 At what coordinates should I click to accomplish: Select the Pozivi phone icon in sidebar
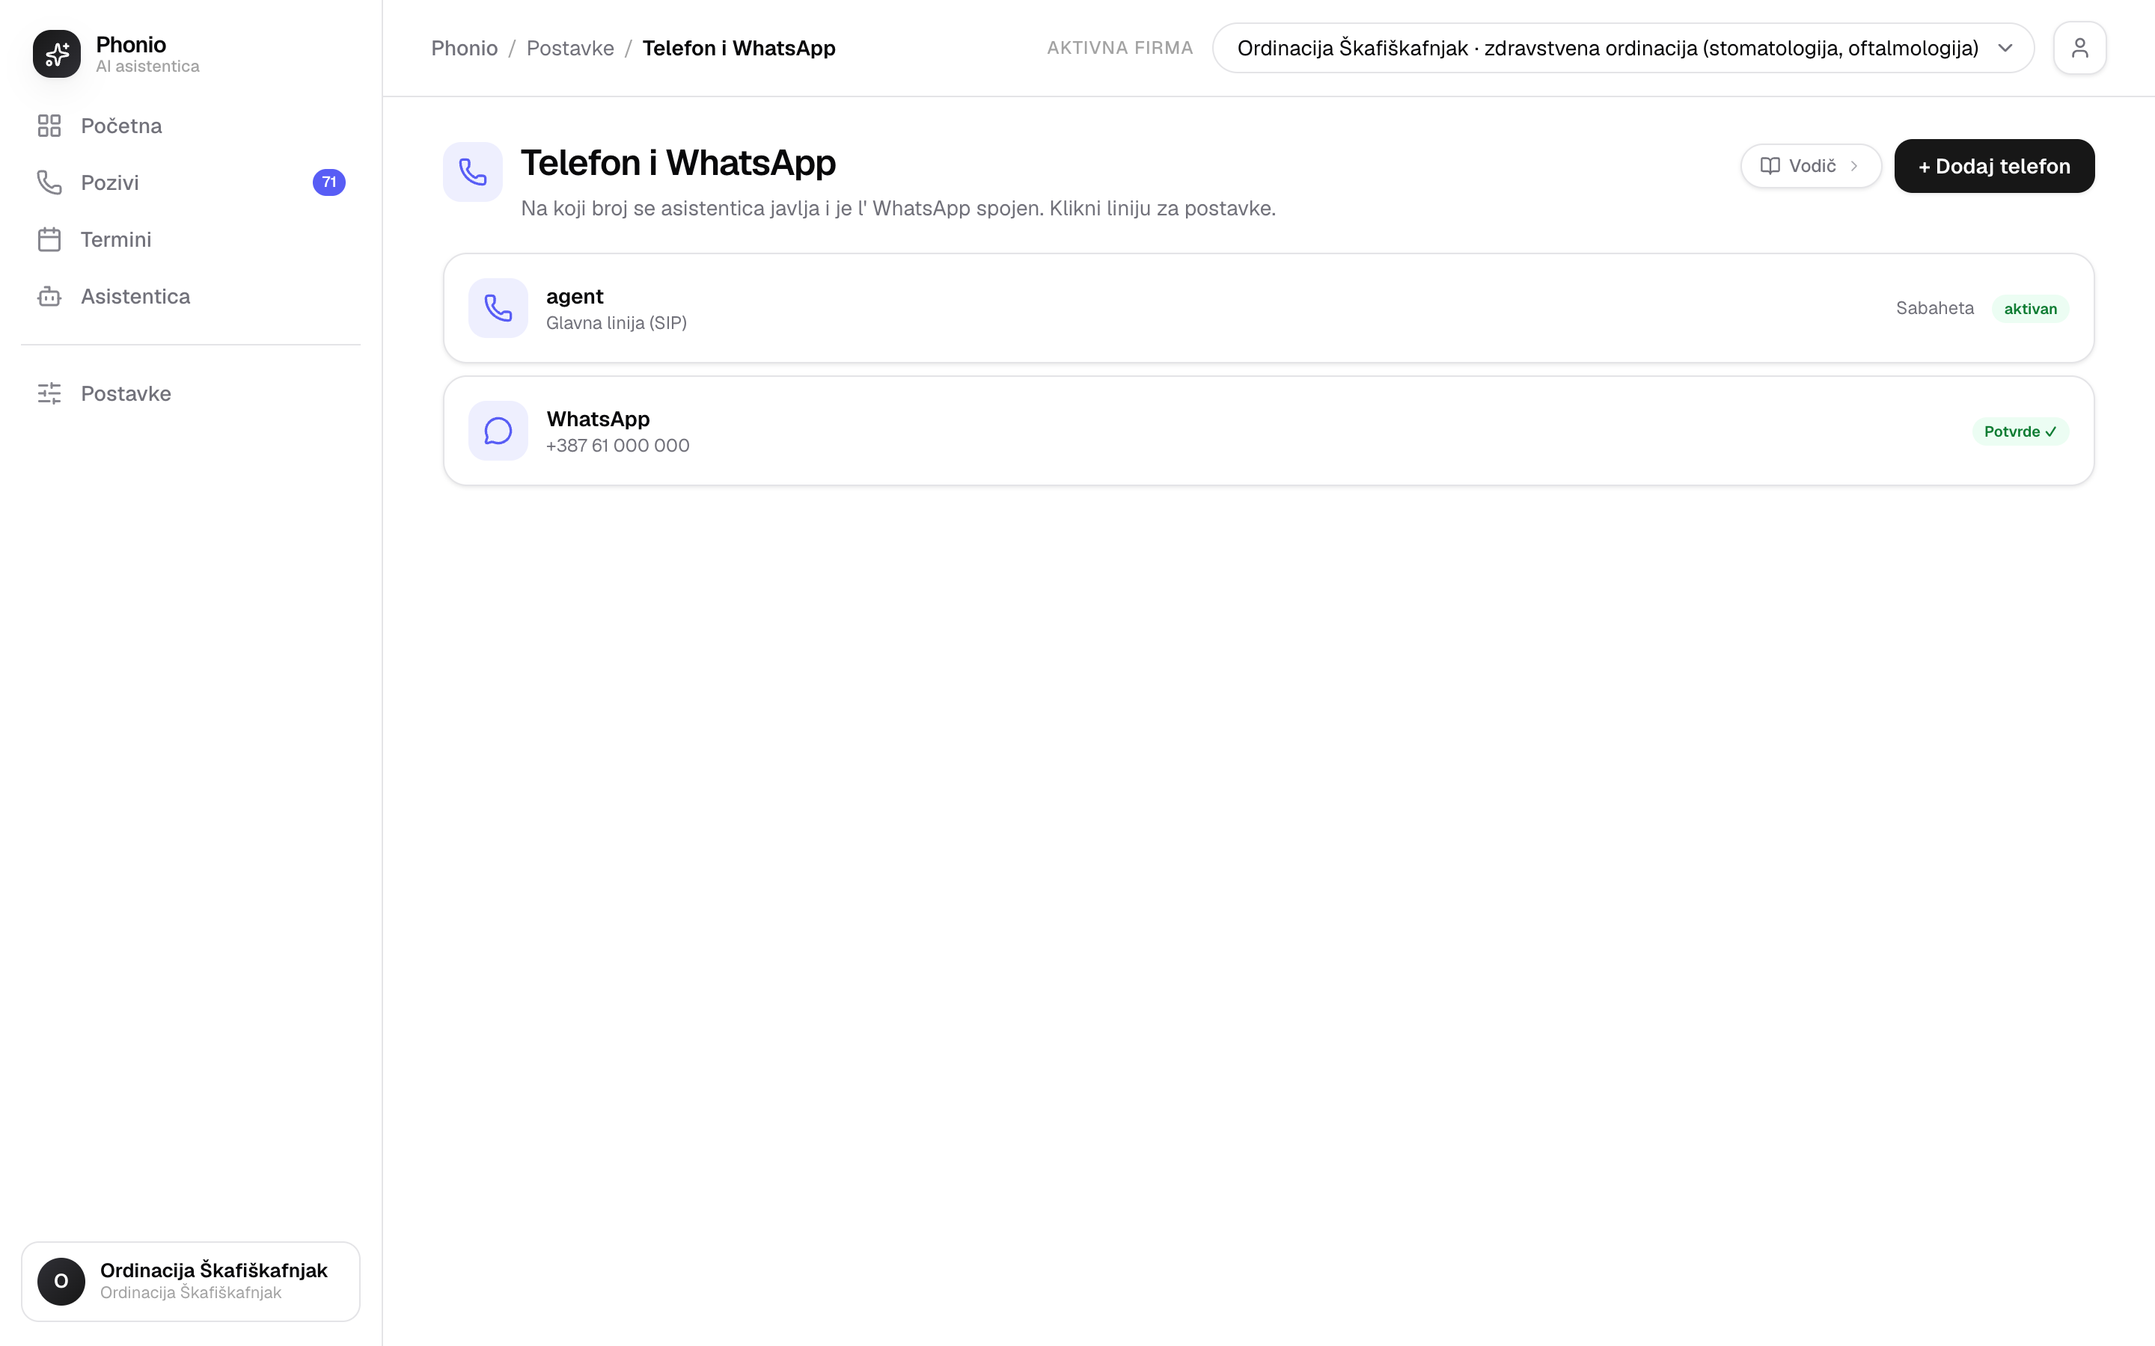(49, 182)
